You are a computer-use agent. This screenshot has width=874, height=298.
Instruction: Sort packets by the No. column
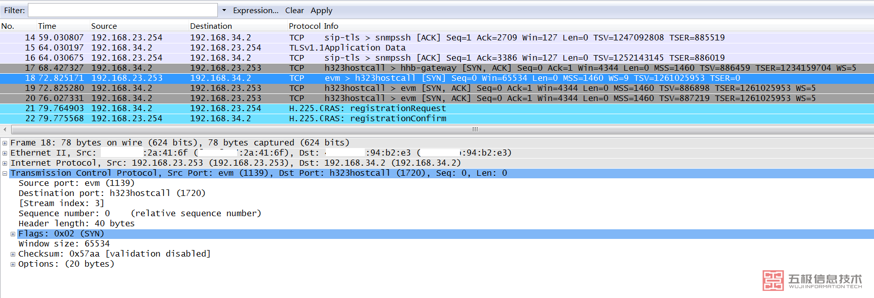pos(8,26)
